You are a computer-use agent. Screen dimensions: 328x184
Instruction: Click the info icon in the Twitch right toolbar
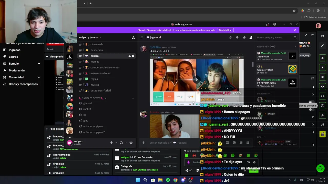(322, 36)
